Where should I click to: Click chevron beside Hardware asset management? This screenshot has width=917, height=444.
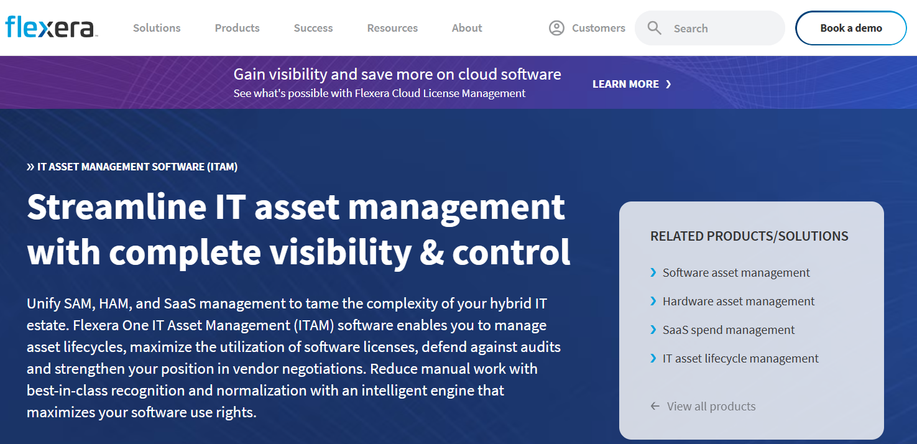[653, 301]
